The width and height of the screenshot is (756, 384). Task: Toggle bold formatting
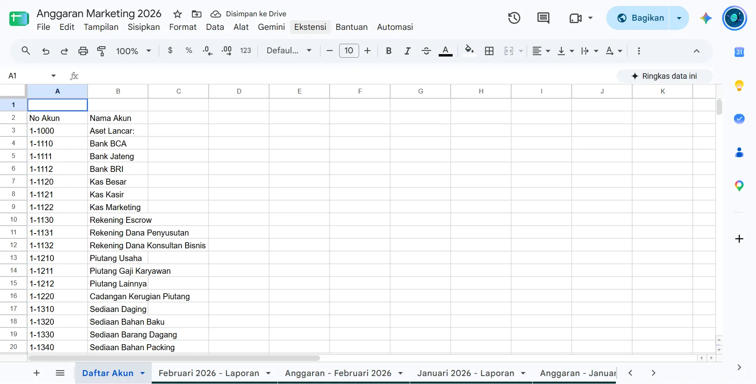click(x=389, y=51)
